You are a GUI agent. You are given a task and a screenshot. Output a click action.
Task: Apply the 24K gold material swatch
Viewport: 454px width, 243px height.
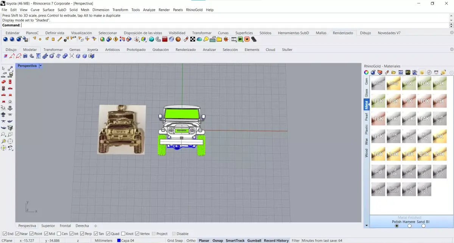440,154
